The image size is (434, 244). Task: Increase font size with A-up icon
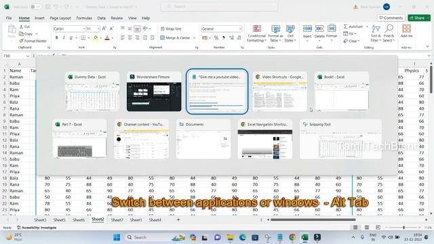(x=104, y=28)
